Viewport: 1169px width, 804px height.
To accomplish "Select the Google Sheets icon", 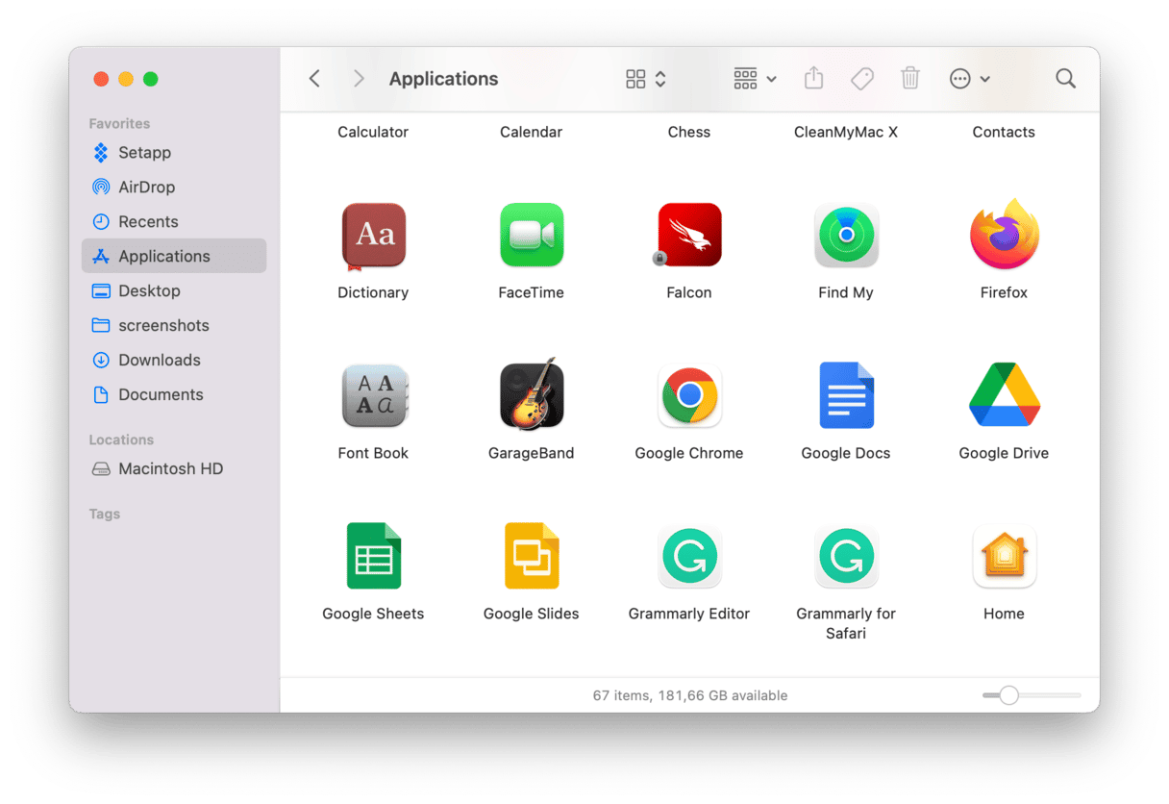I will pos(373,556).
